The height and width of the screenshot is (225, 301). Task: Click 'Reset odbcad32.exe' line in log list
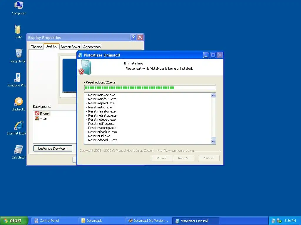click(x=102, y=140)
